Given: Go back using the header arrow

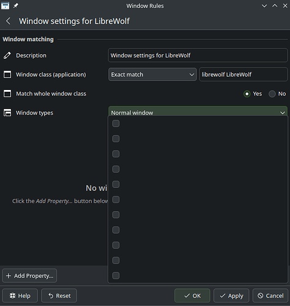Looking at the screenshot, I should [8, 21].
